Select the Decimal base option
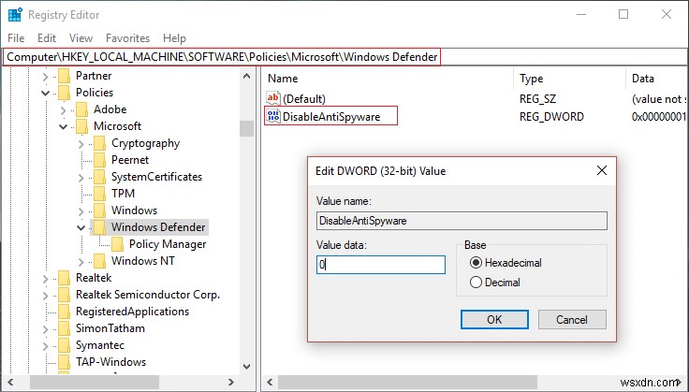Viewport: 689px width, 392px height. coord(476,282)
